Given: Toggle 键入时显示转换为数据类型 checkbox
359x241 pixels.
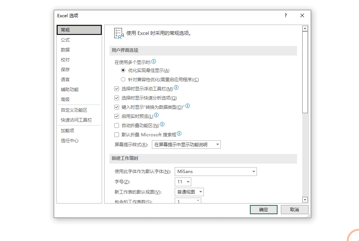Looking at the screenshot, I should coord(117,107).
